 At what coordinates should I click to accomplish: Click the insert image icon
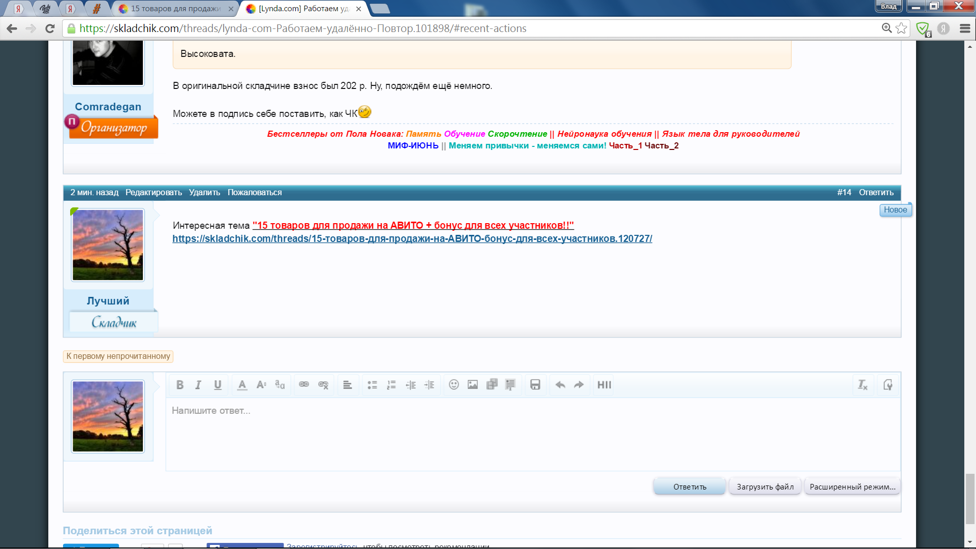tap(473, 385)
